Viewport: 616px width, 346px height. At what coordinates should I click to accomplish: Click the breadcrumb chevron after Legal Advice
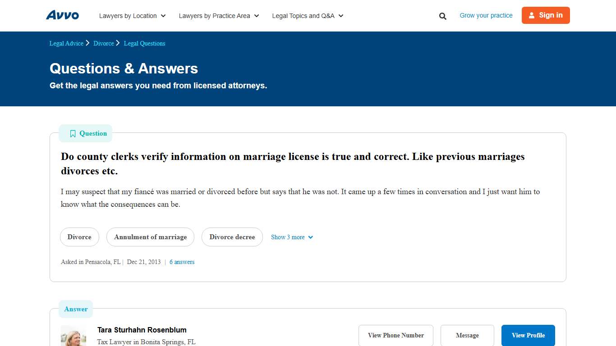coord(87,43)
